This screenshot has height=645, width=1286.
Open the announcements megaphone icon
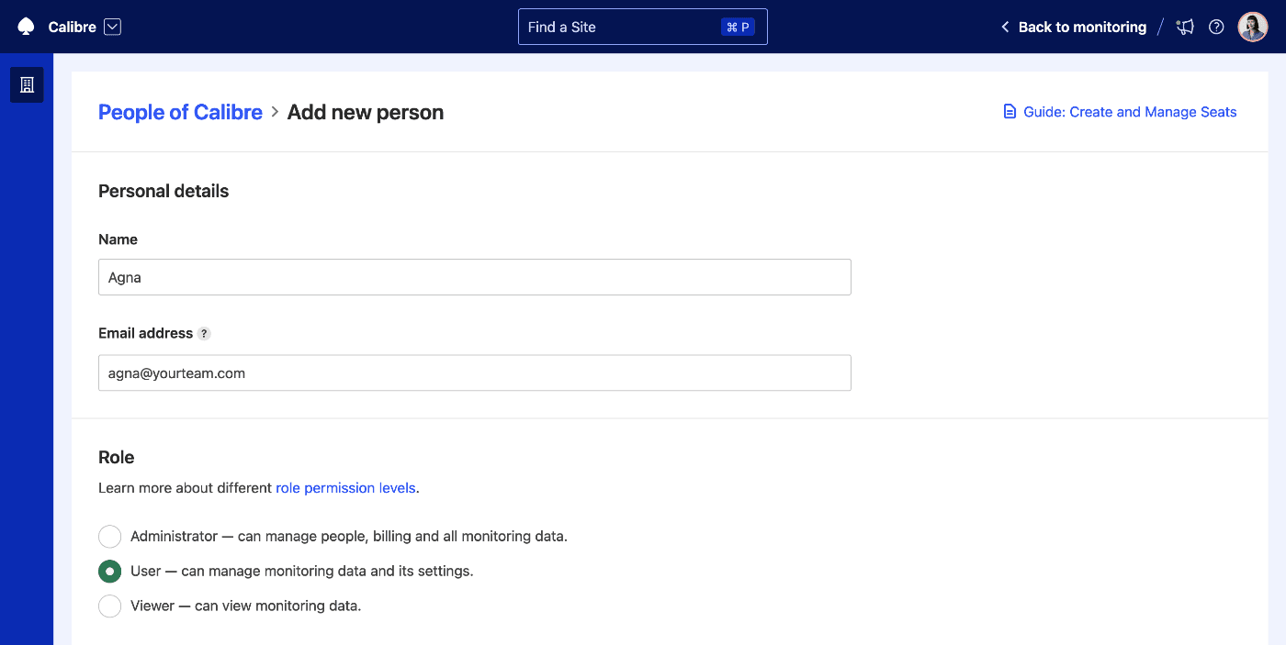click(1186, 27)
